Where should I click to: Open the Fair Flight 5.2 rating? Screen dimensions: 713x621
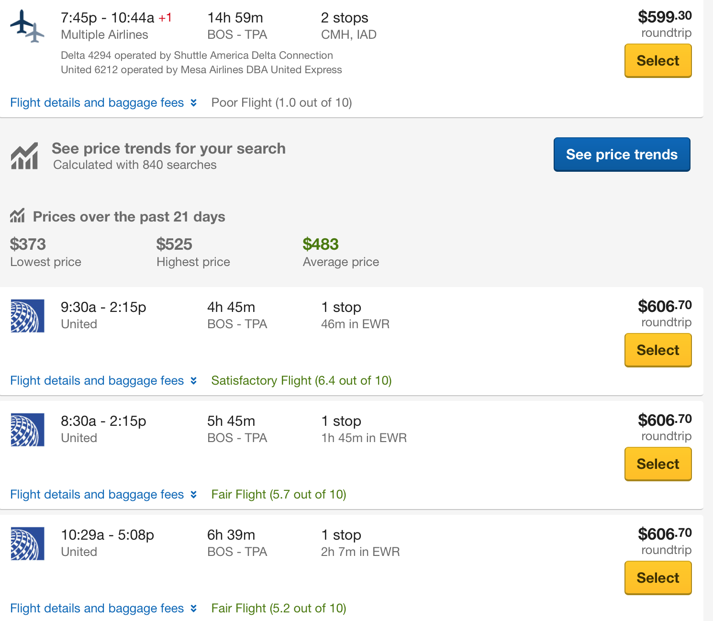point(279,609)
